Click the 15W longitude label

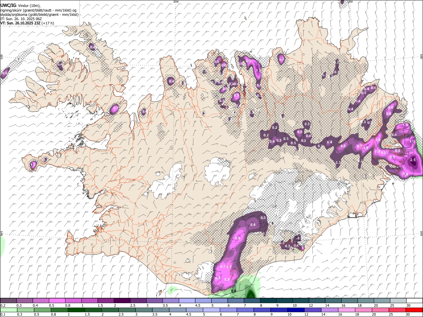point(350,2)
